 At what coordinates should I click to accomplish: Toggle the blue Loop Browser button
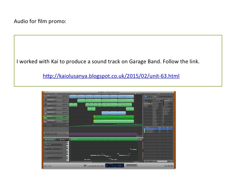coord(166,165)
